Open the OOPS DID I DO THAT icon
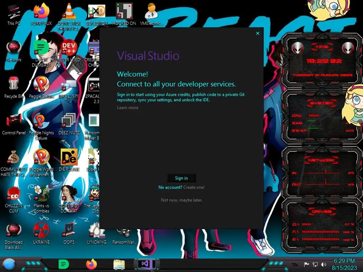The height and width of the screenshot is (272, 363). coord(69,199)
